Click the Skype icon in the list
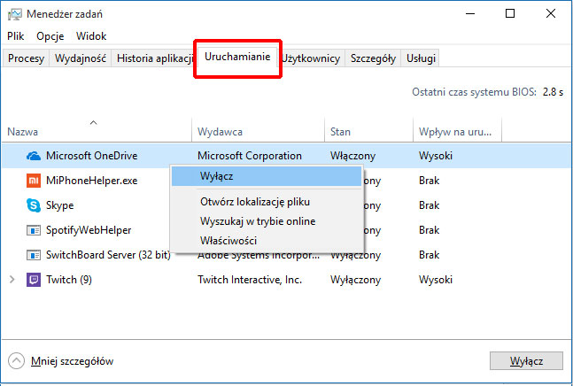Image resolution: width=573 pixels, height=386 pixels. [x=34, y=205]
